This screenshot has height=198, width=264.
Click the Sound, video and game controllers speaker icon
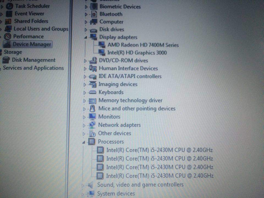pos(90,185)
